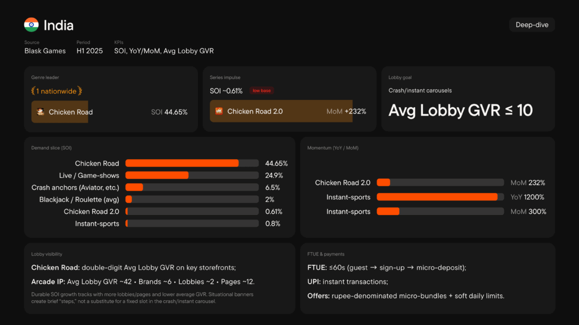This screenshot has height=325, width=579.
Task: Click the Live / Game-shows 24.9% bar
Action: click(192, 175)
